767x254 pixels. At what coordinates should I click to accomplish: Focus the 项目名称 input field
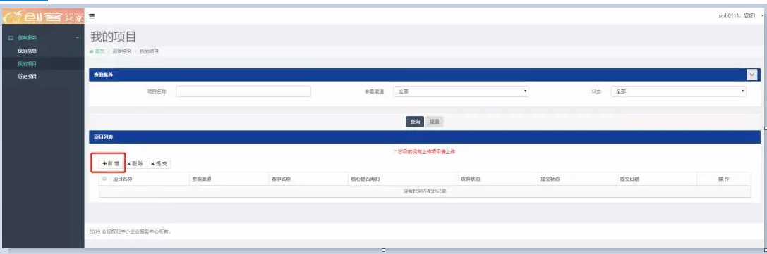(x=243, y=91)
